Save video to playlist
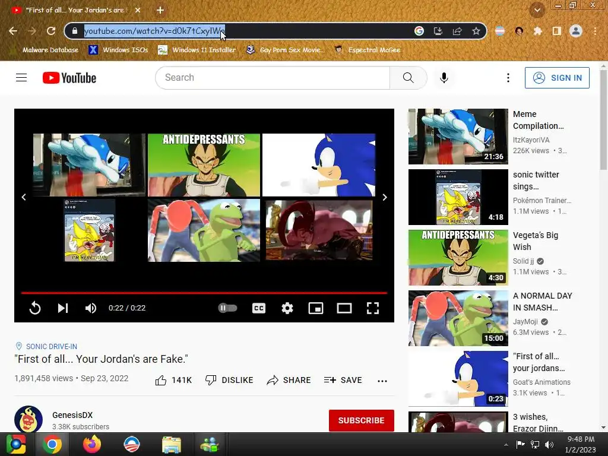This screenshot has width=608, height=456. [343, 380]
